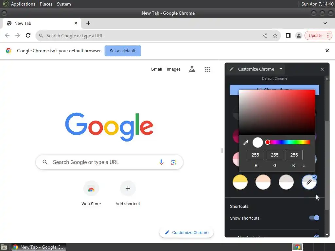Dismiss the default browser notification bar
Viewport: 335px width, 251px height.
click(327, 51)
